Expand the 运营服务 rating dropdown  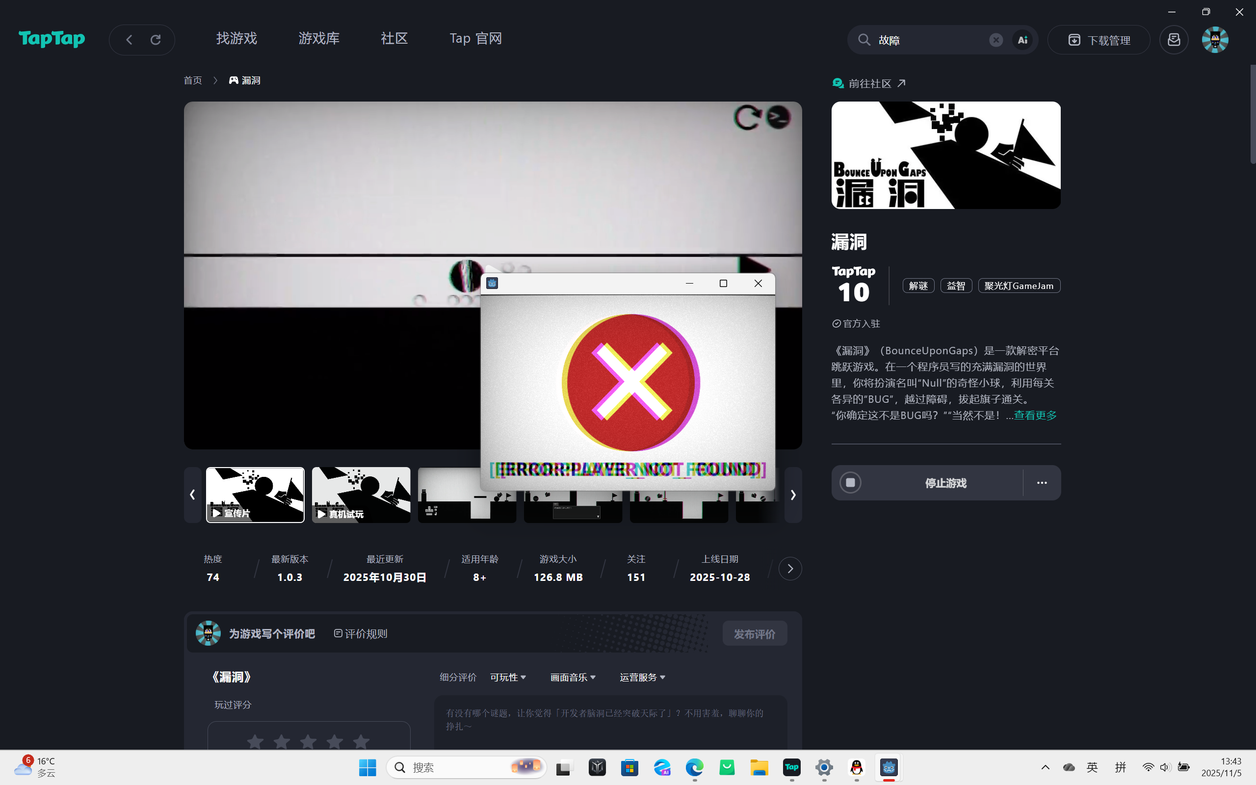(x=642, y=677)
